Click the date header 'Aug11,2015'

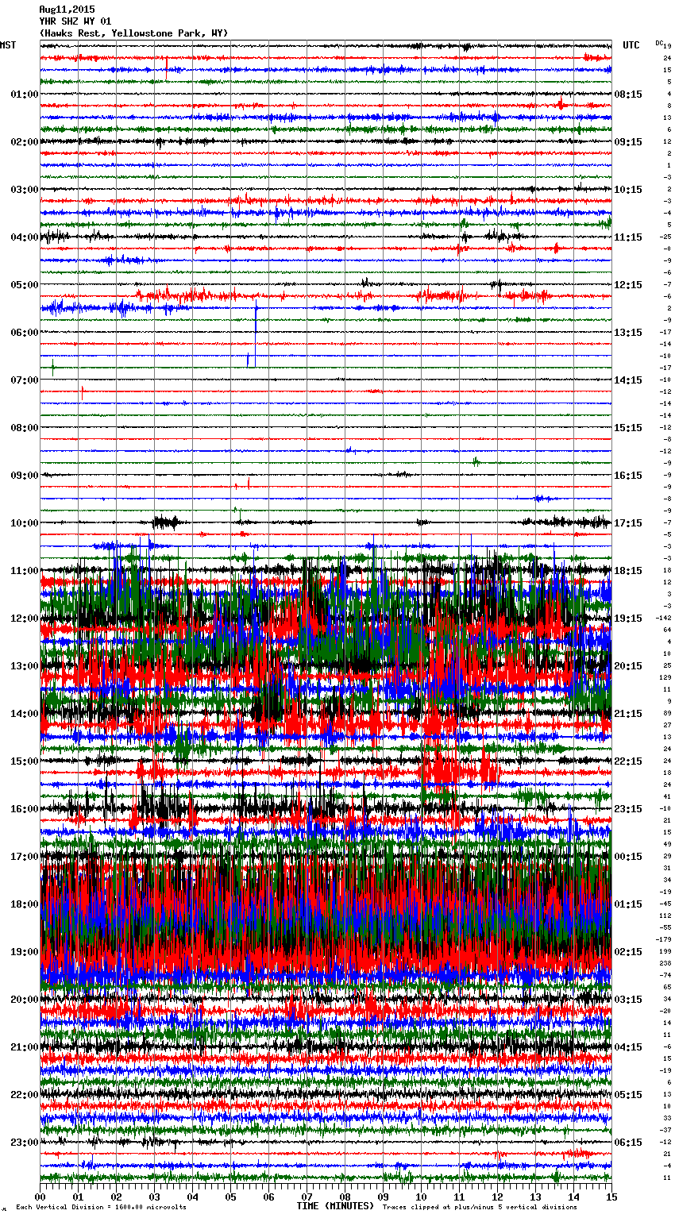click(x=67, y=10)
